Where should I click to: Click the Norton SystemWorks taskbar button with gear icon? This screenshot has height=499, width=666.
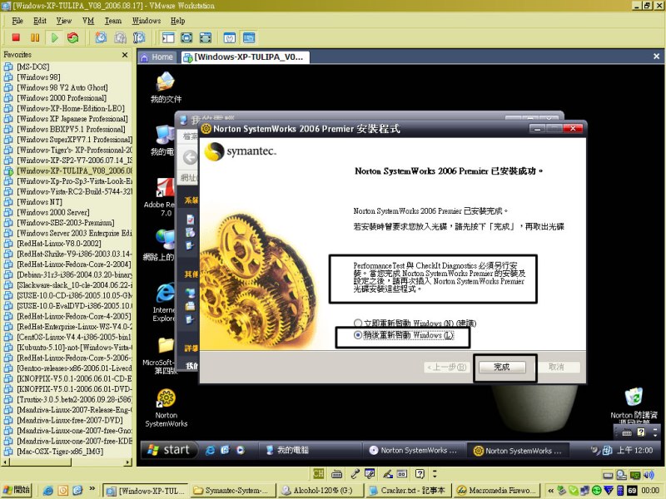coord(518,450)
